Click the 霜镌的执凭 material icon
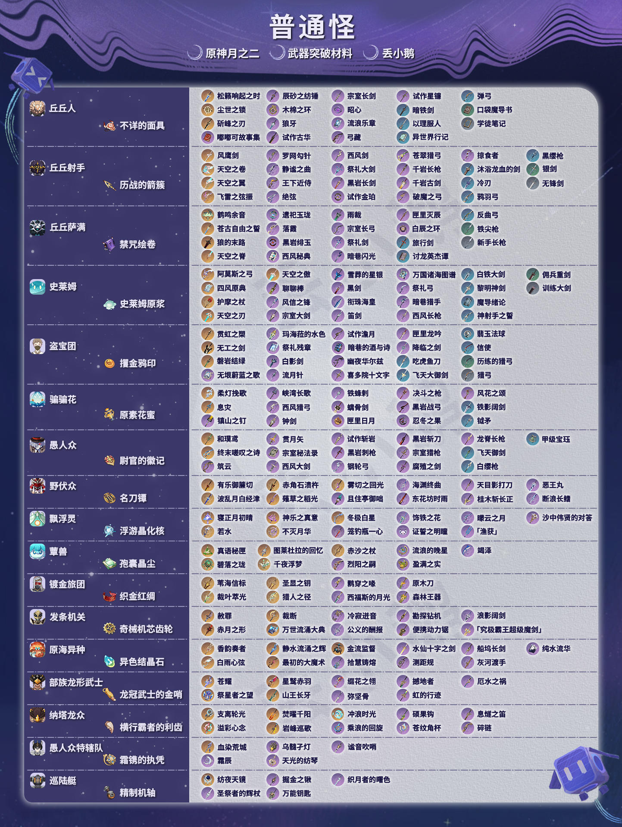The width and height of the screenshot is (622, 827). tap(109, 760)
